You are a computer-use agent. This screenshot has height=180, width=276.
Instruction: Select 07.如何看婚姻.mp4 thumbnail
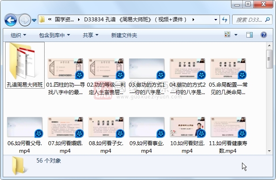(x=65, y=127)
